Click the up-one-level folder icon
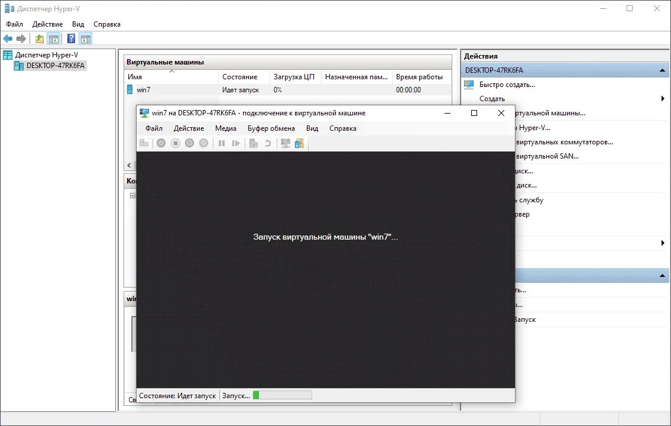The image size is (671, 426). tap(40, 39)
